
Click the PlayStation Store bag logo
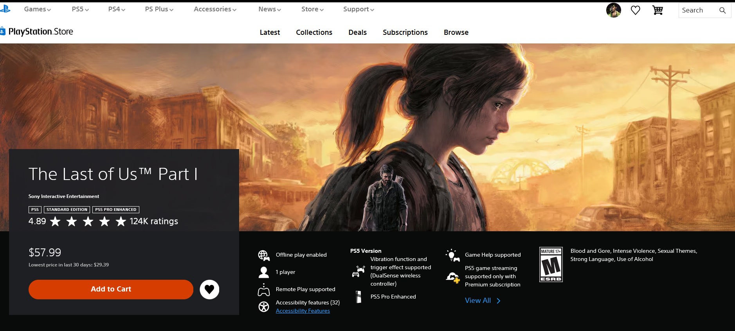[x=3, y=31]
